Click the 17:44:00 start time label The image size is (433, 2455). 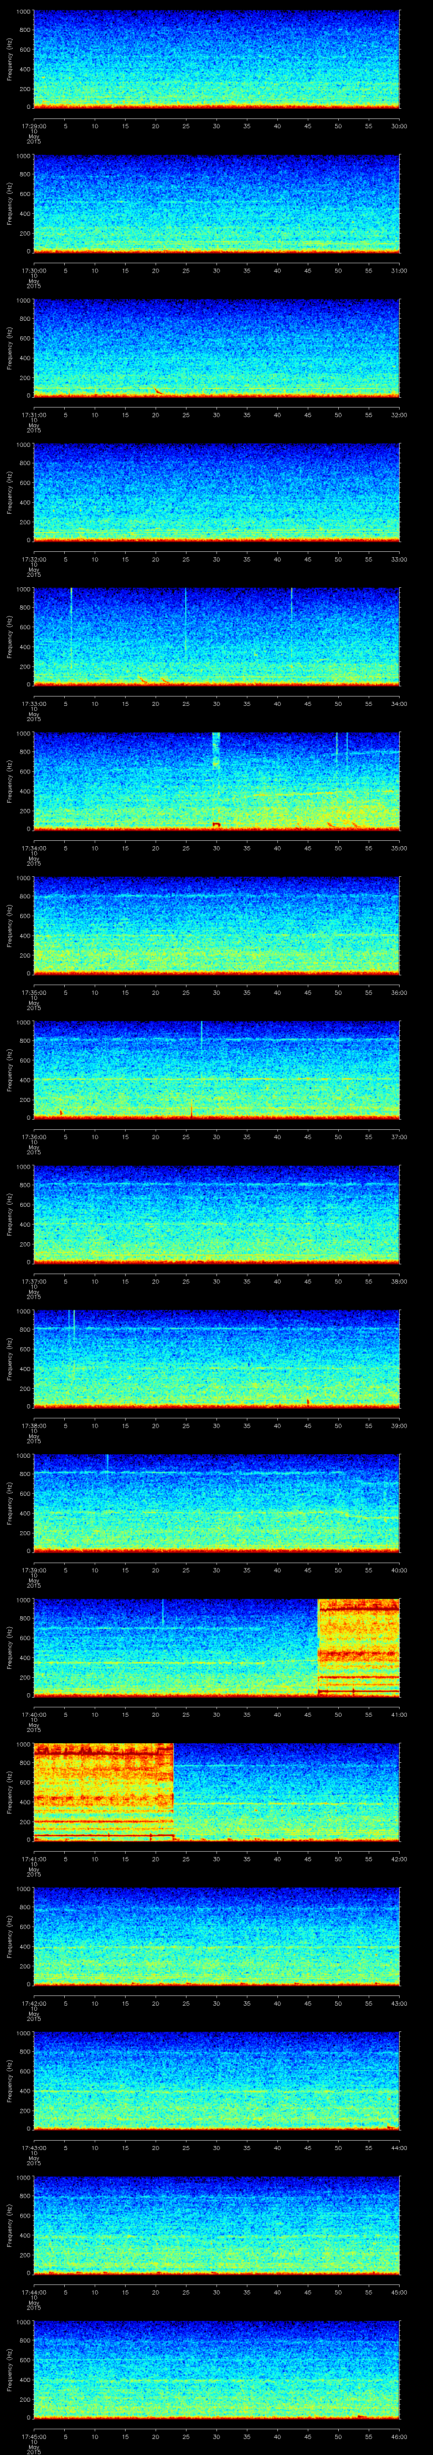click(33, 2292)
